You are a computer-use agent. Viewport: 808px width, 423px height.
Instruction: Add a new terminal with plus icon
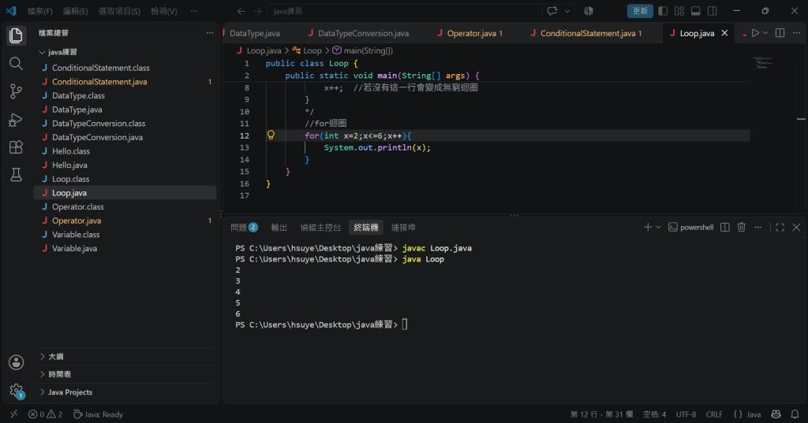pos(648,227)
